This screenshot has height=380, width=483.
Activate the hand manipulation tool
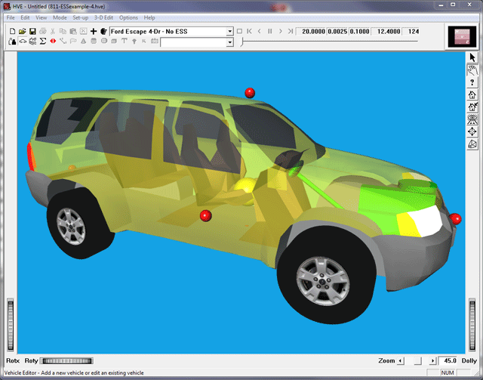click(x=472, y=70)
